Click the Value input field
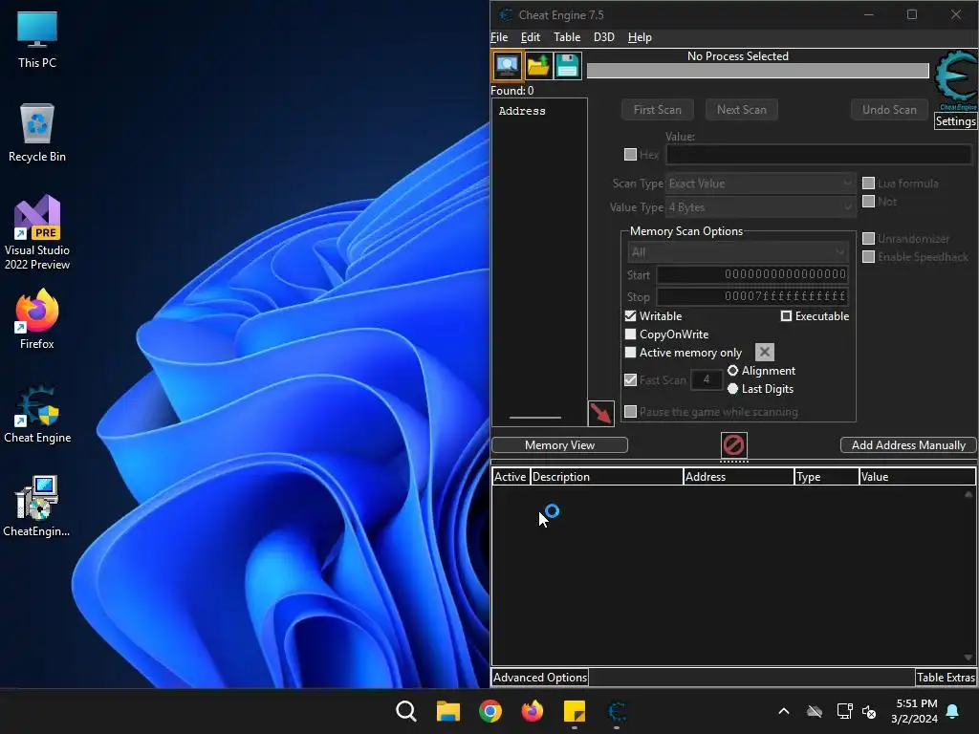This screenshot has height=734, width=979. (818, 154)
